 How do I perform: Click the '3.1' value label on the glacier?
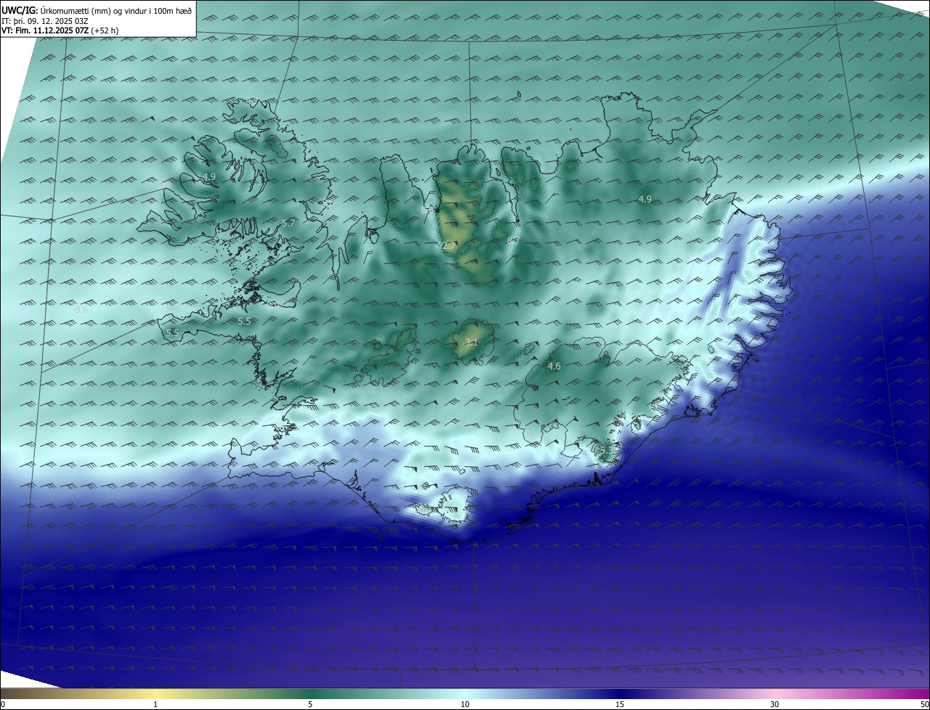[472, 342]
